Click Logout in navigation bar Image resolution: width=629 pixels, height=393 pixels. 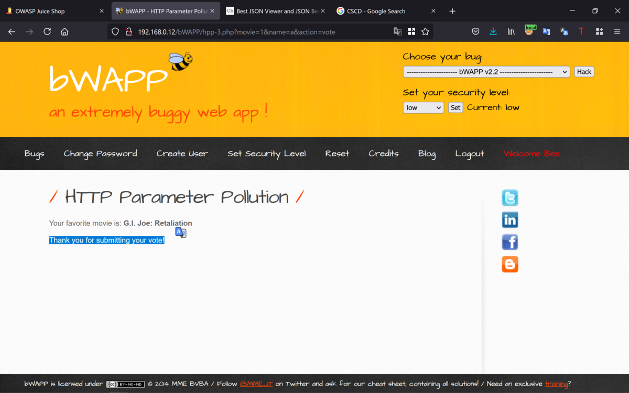click(470, 154)
